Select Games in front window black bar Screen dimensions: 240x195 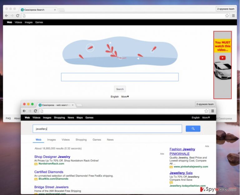(x=89, y=118)
